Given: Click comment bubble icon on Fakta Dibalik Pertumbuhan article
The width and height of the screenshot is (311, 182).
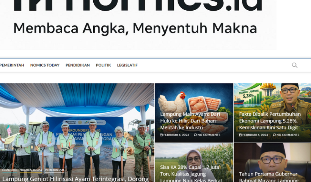Looking at the screenshot, I should pyautogui.click(x=274, y=135).
